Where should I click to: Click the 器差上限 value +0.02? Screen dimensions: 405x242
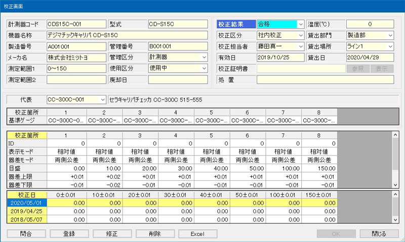pyautogui.click(x=105, y=177)
